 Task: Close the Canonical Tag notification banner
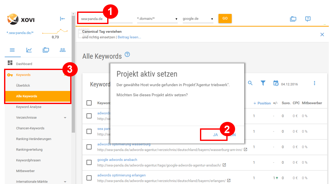[x=322, y=34]
